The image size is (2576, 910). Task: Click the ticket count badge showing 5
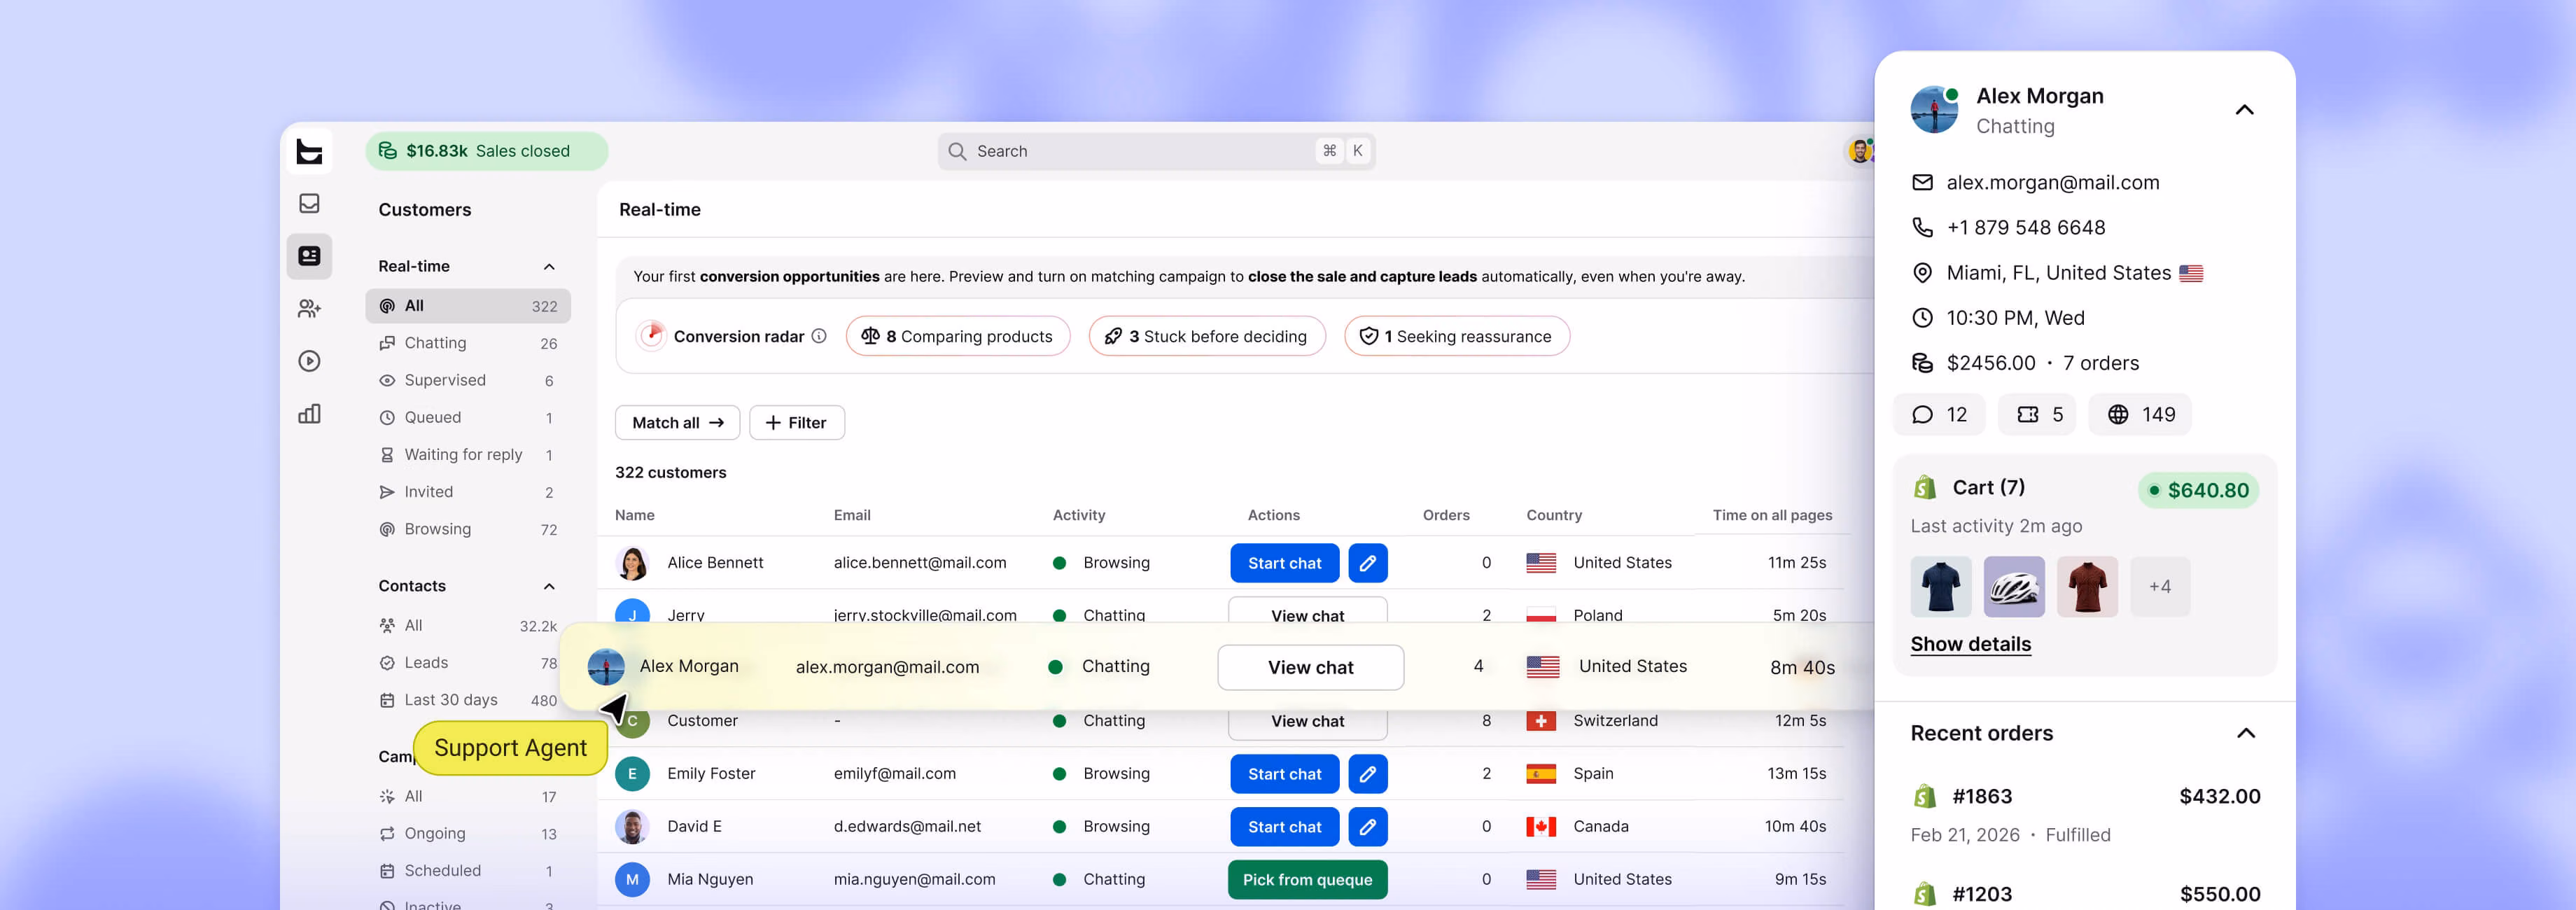click(2037, 415)
